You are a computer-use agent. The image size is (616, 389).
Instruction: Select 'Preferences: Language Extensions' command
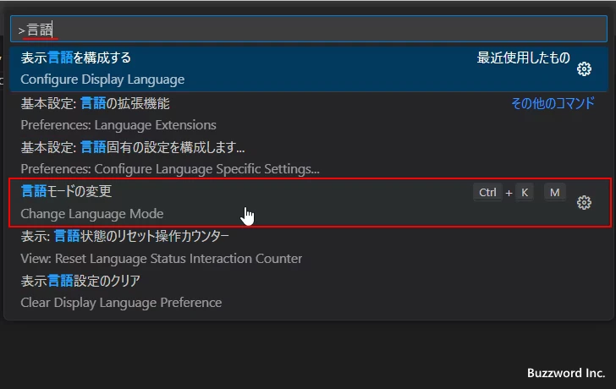pyautogui.click(x=309, y=114)
